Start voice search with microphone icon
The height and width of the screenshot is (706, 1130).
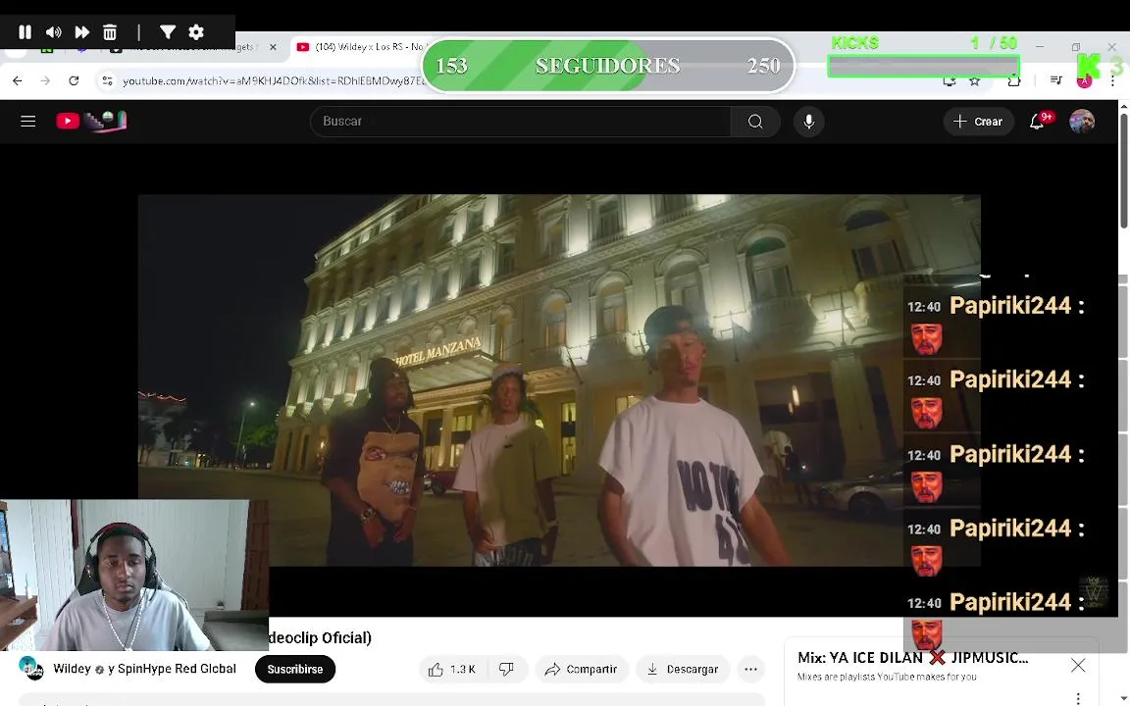pos(808,121)
